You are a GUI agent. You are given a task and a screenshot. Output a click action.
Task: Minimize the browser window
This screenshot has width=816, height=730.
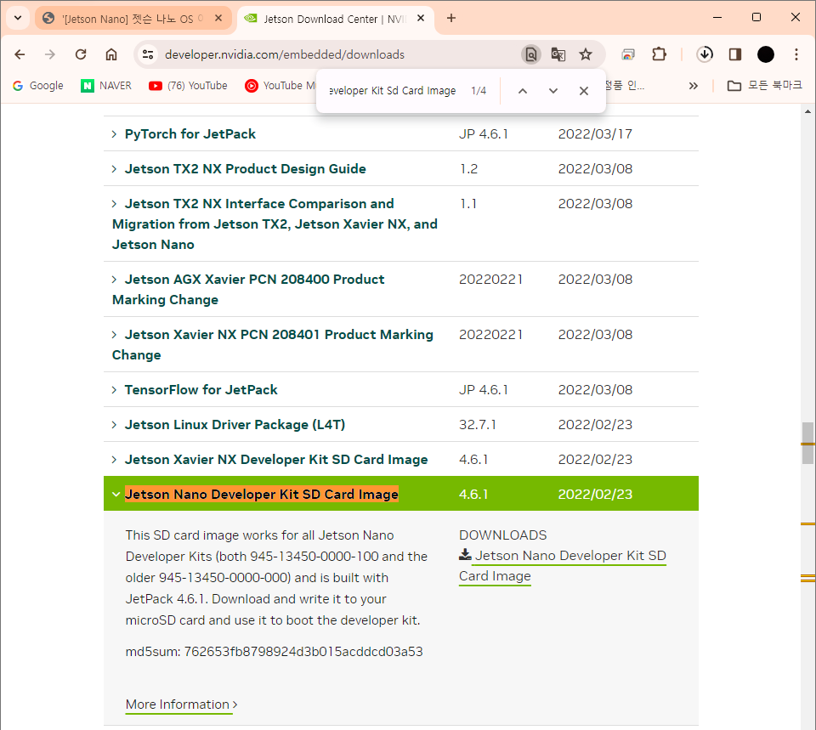(717, 17)
